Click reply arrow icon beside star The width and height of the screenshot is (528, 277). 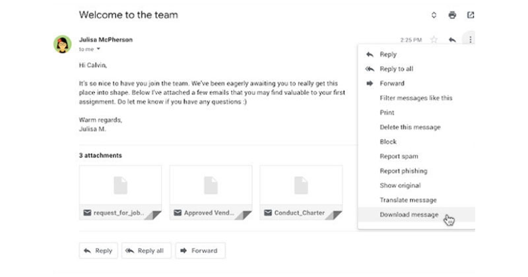coord(452,40)
